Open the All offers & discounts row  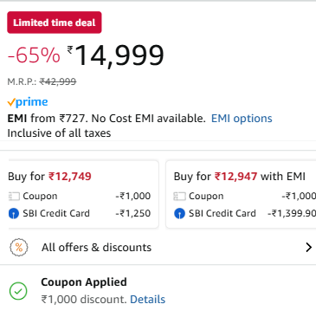pos(158,248)
